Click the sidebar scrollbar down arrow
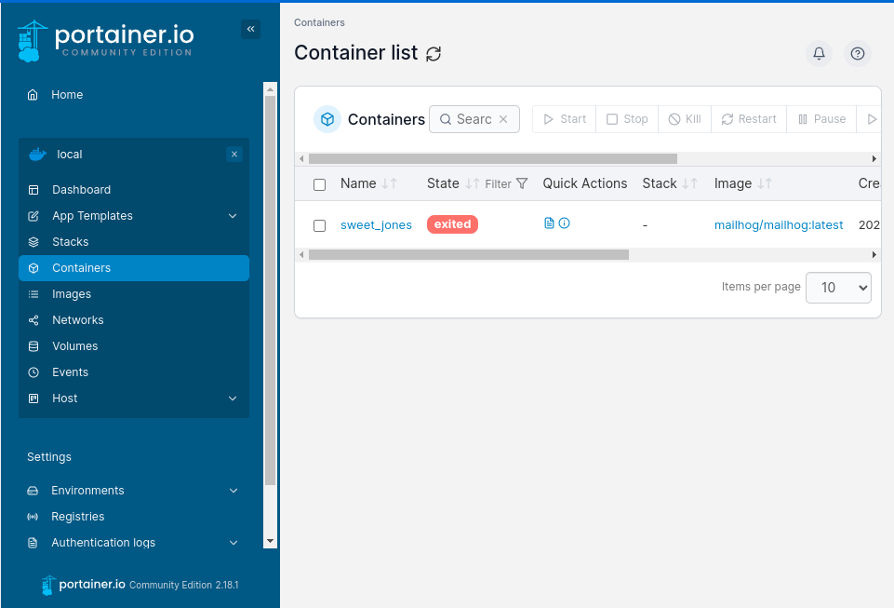The width and height of the screenshot is (894, 608). (271, 541)
